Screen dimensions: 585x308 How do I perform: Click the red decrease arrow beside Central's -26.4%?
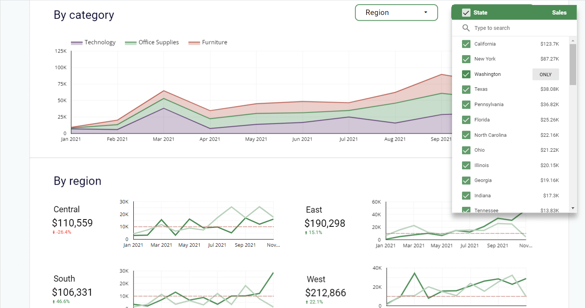tap(54, 232)
